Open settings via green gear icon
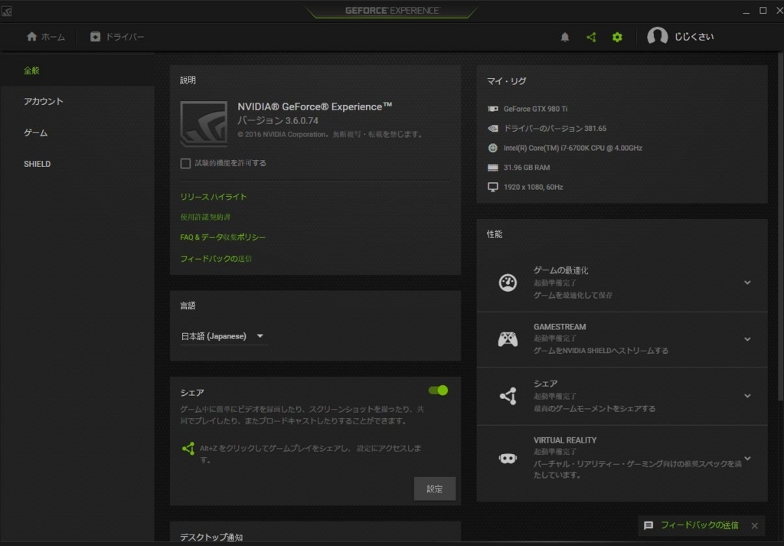784x546 pixels. (618, 37)
